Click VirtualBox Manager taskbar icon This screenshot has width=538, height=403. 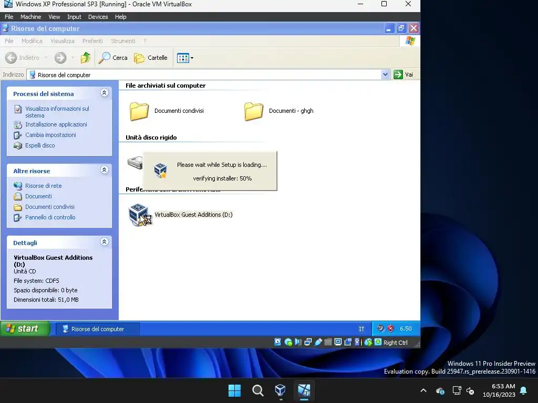(281, 390)
